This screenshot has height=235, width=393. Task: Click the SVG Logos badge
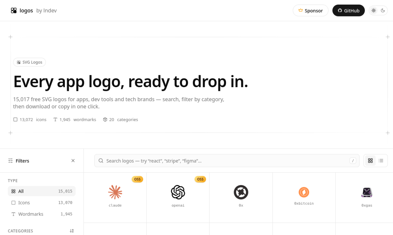click(x=29, y=62)
